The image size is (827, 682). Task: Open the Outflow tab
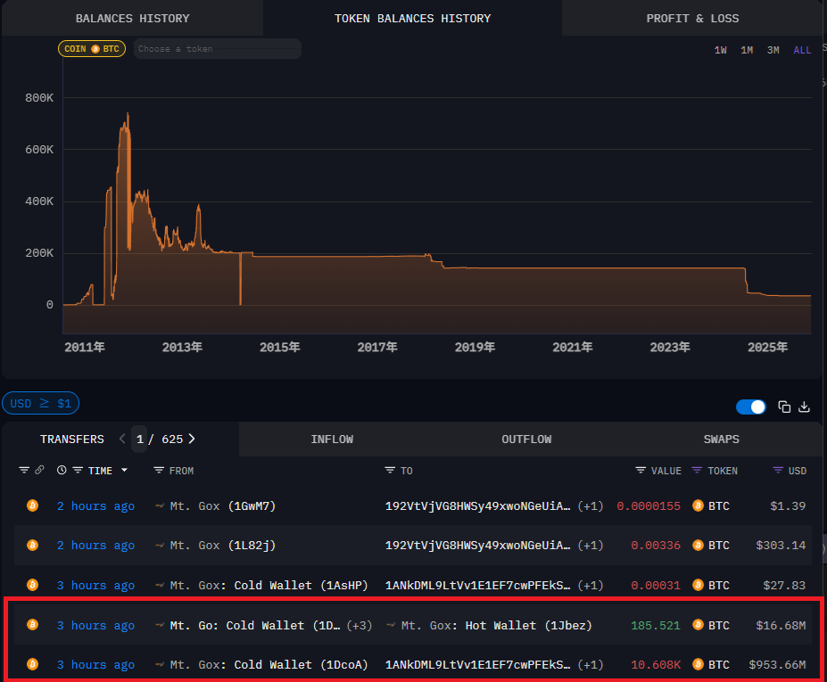coord(526,440)
